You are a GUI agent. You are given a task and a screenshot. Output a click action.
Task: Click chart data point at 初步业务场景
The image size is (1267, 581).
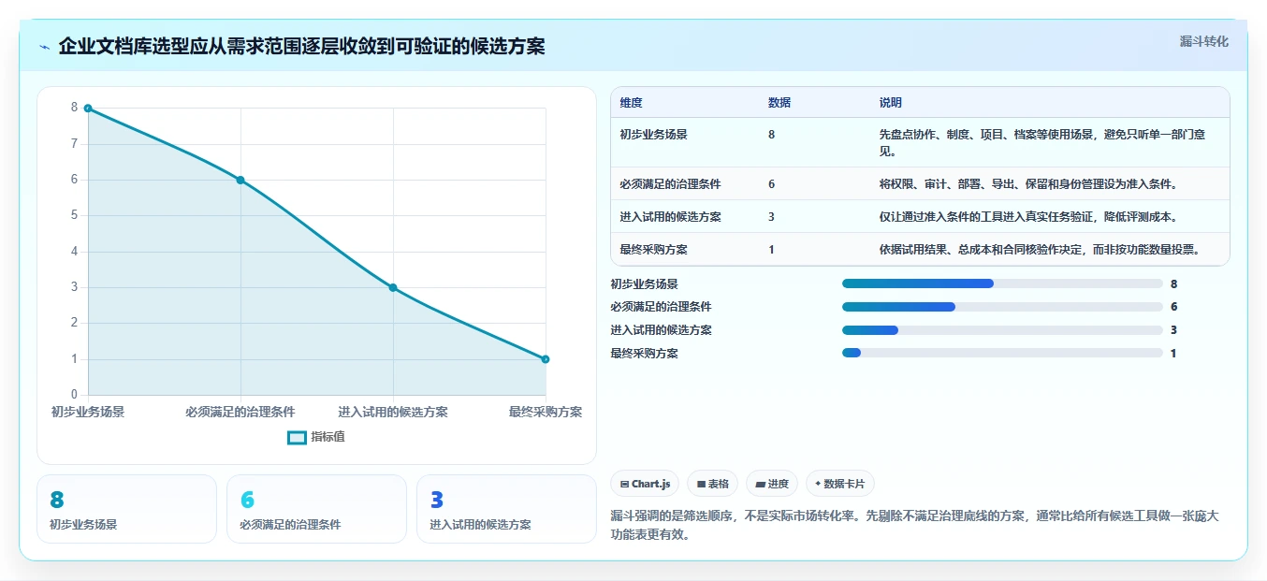click(88, 109)
